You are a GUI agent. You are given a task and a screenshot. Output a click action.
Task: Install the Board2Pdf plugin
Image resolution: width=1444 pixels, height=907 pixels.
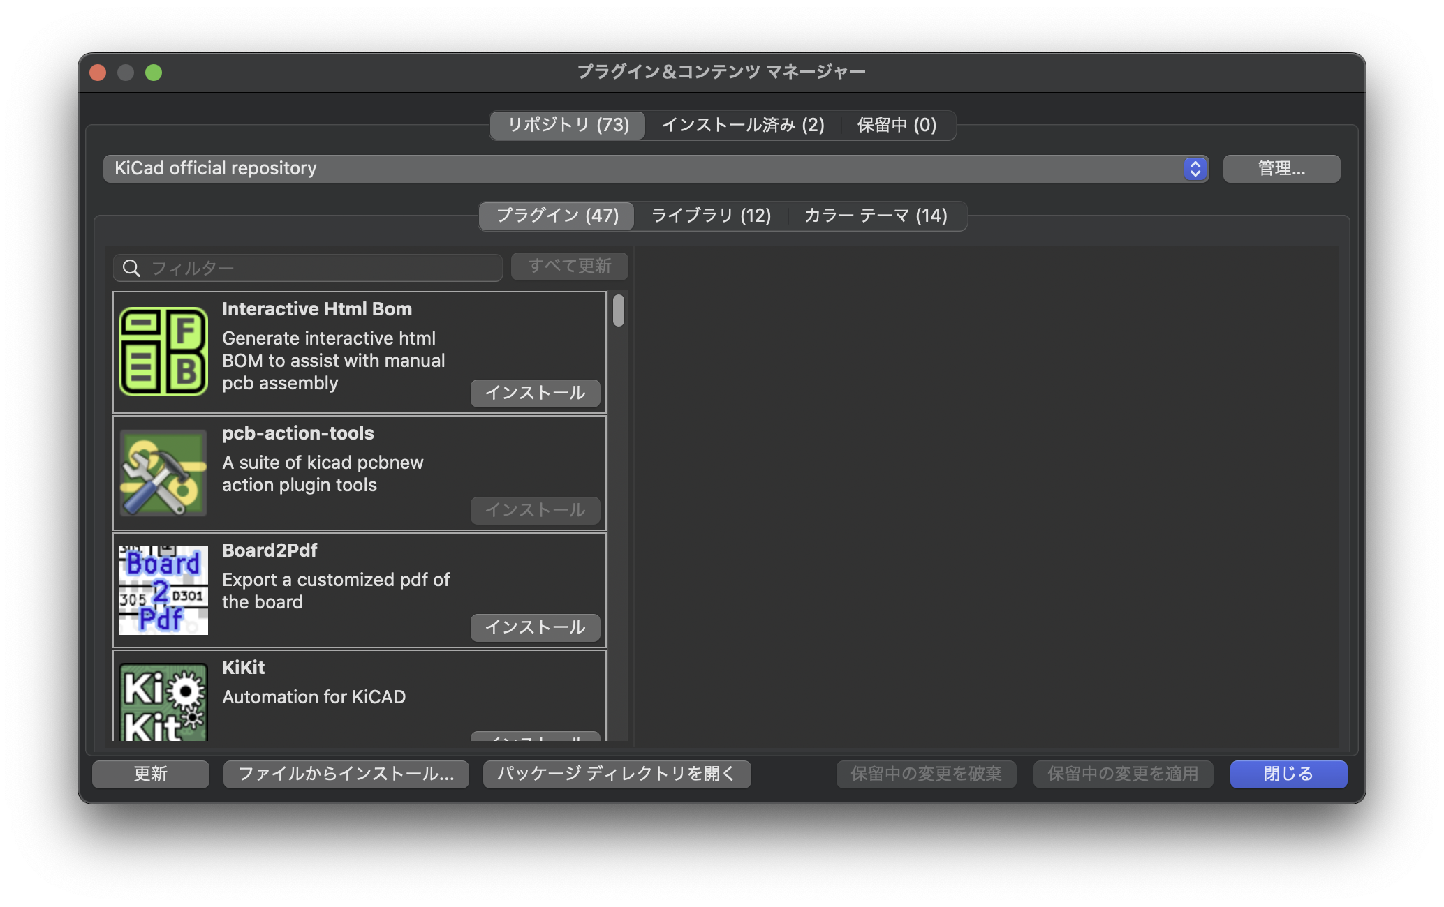click(535, 627)
